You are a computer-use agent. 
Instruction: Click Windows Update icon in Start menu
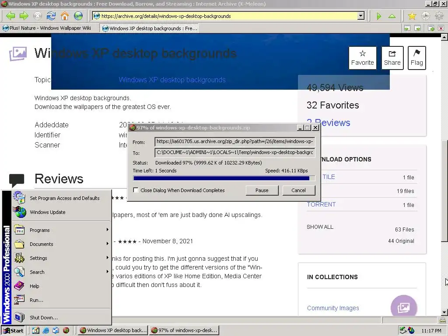tap(19, 212)
